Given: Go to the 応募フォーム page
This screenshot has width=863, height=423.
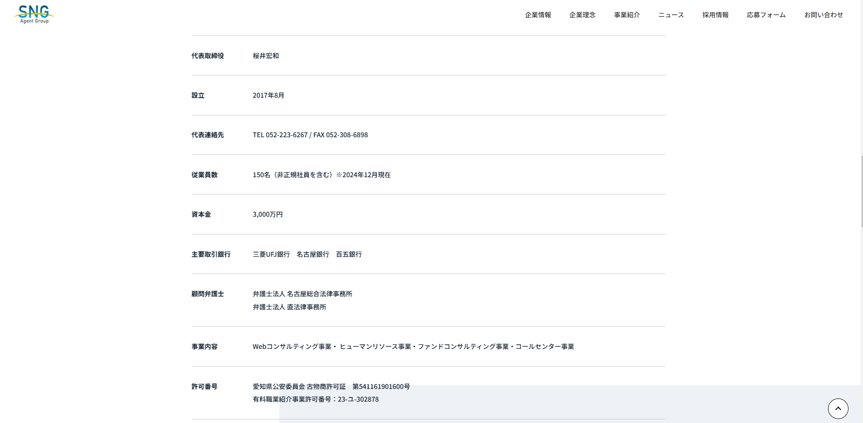Looking at the screenshot, I should (766, 15).
